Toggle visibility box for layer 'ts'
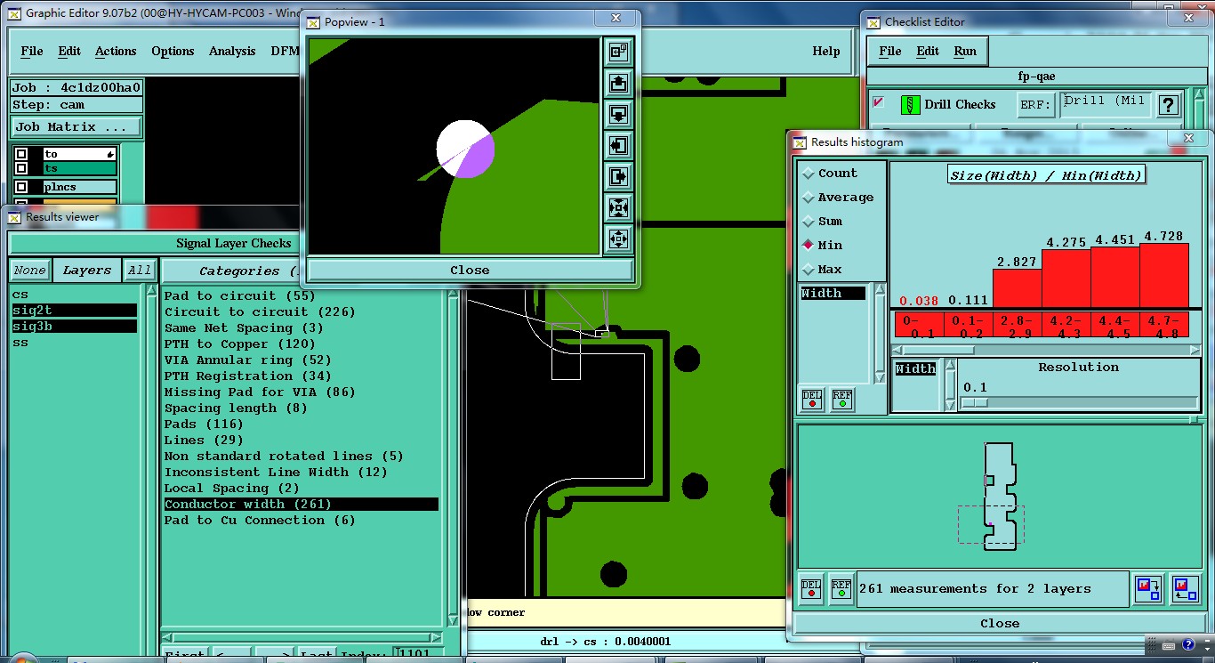1215x663 pixels. (x=21, y=168)
